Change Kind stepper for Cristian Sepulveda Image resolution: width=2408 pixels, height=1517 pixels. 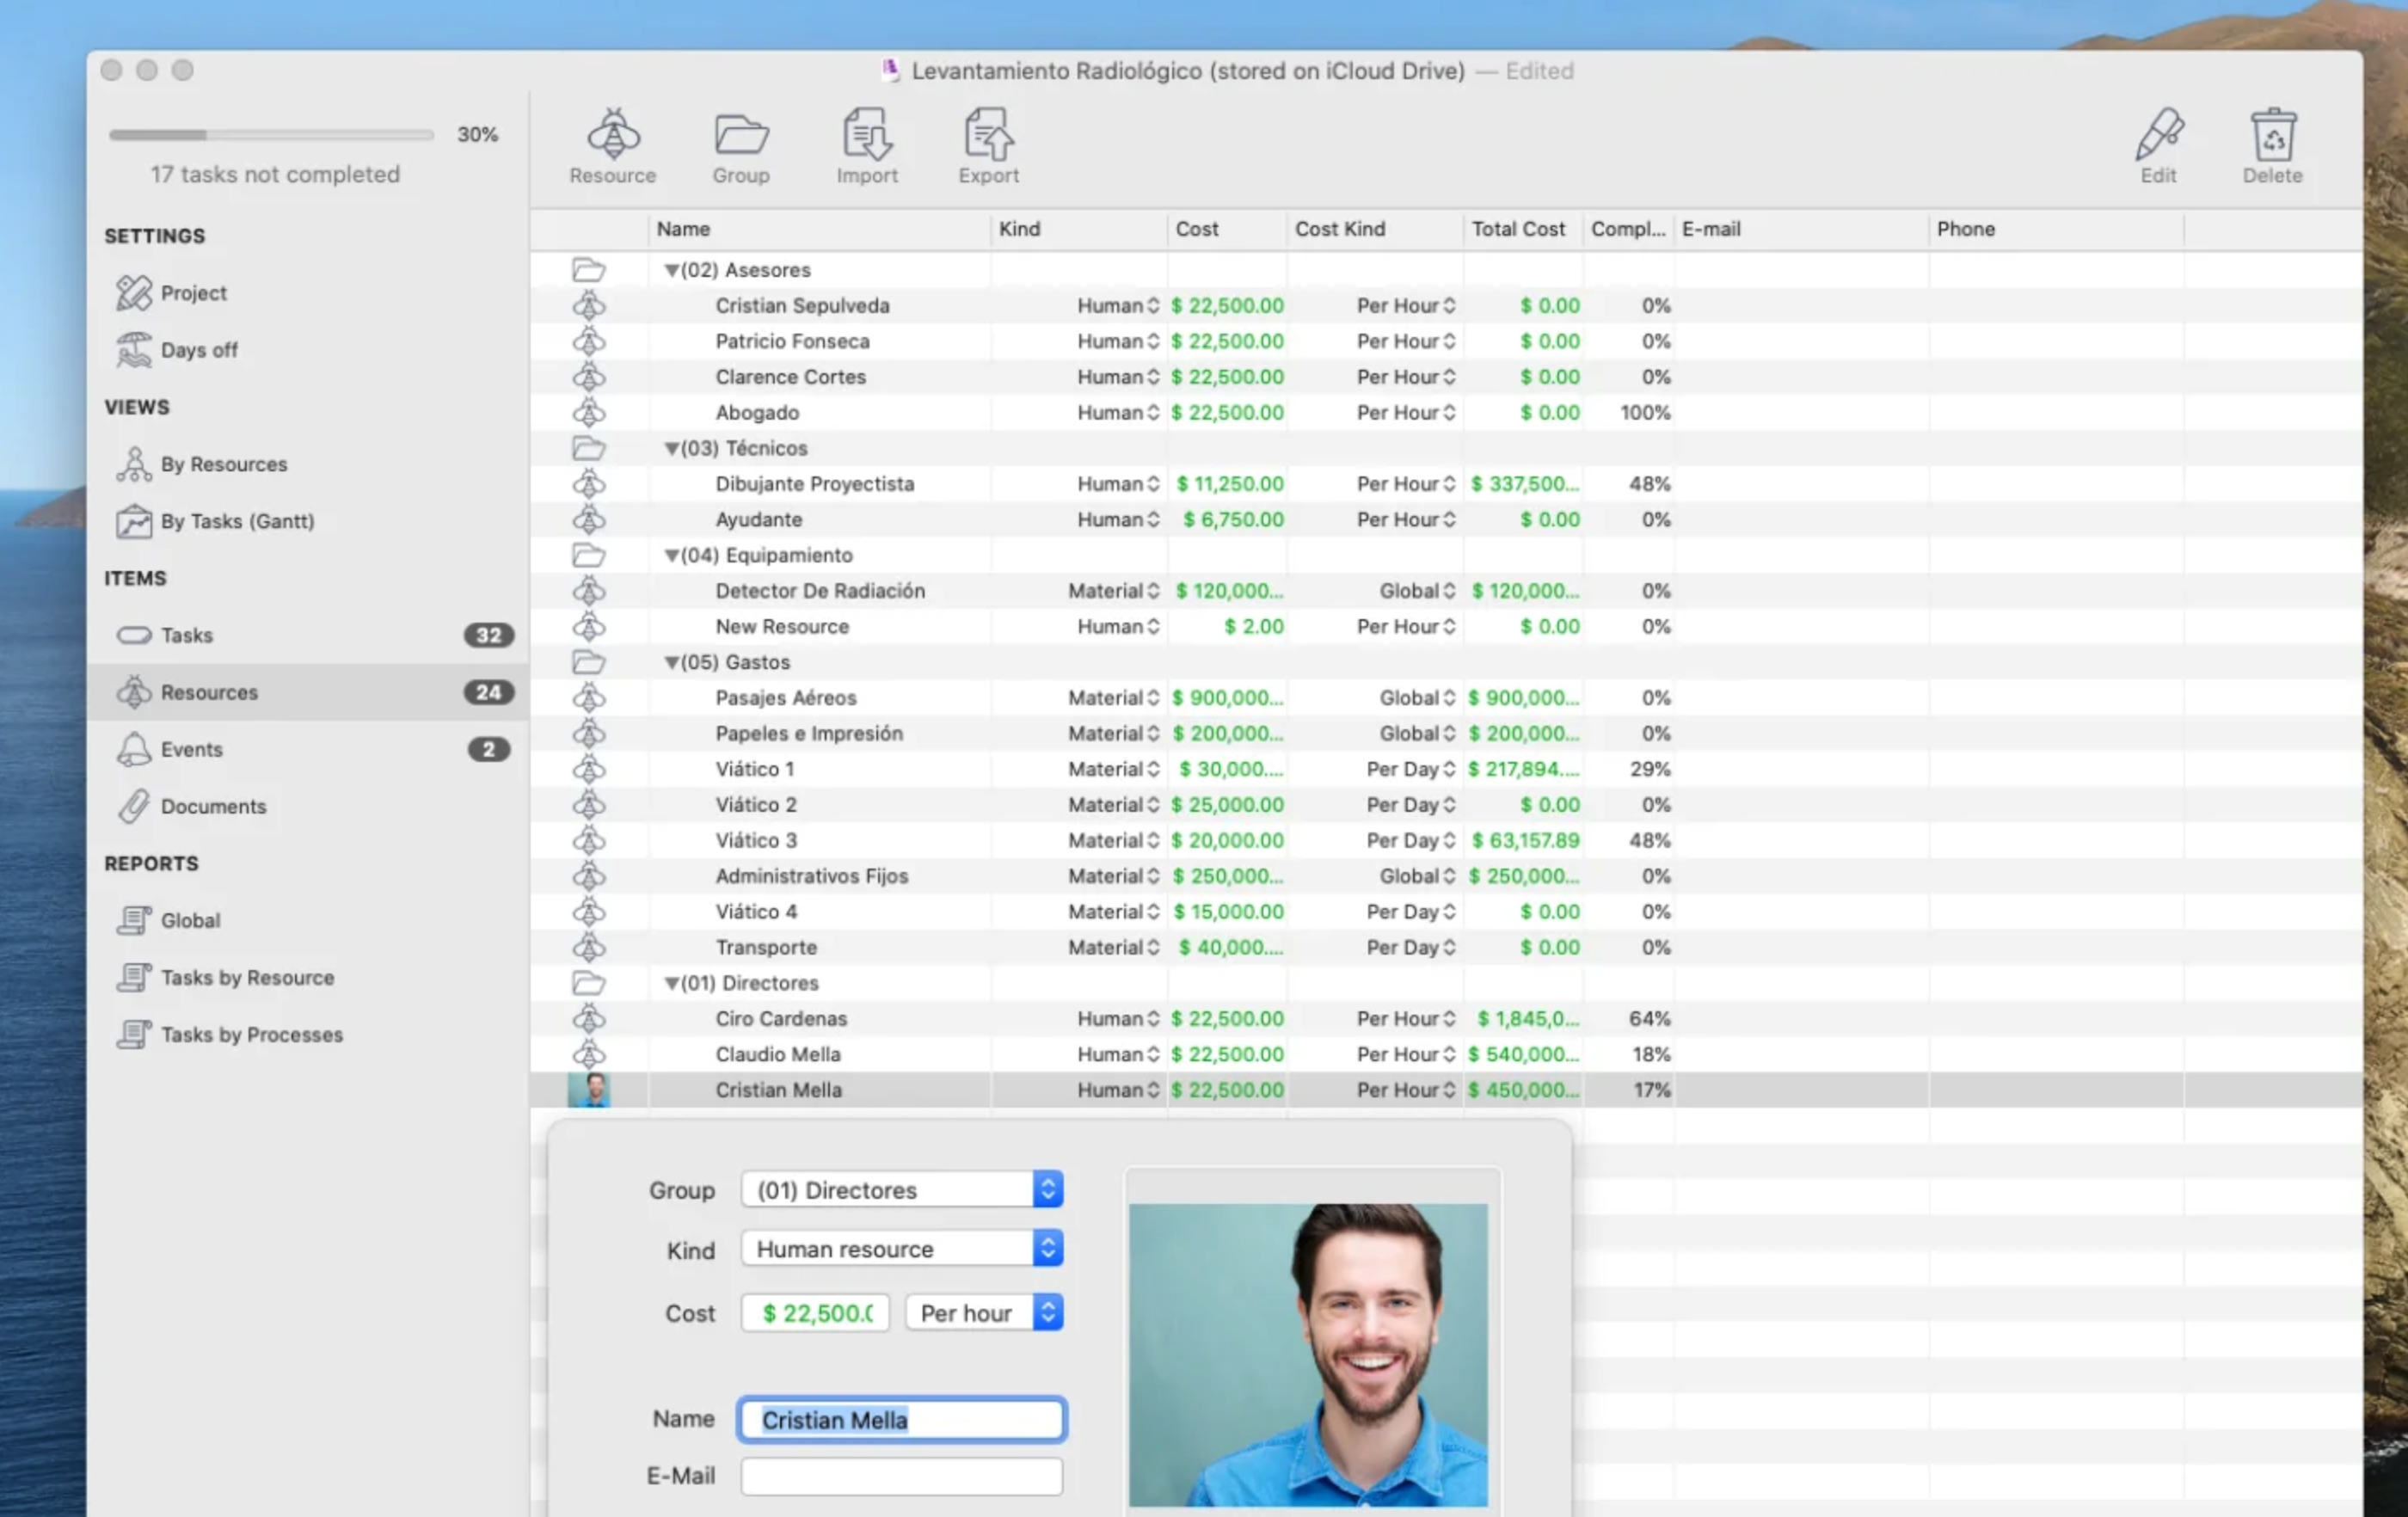(x=1153, y=306)
